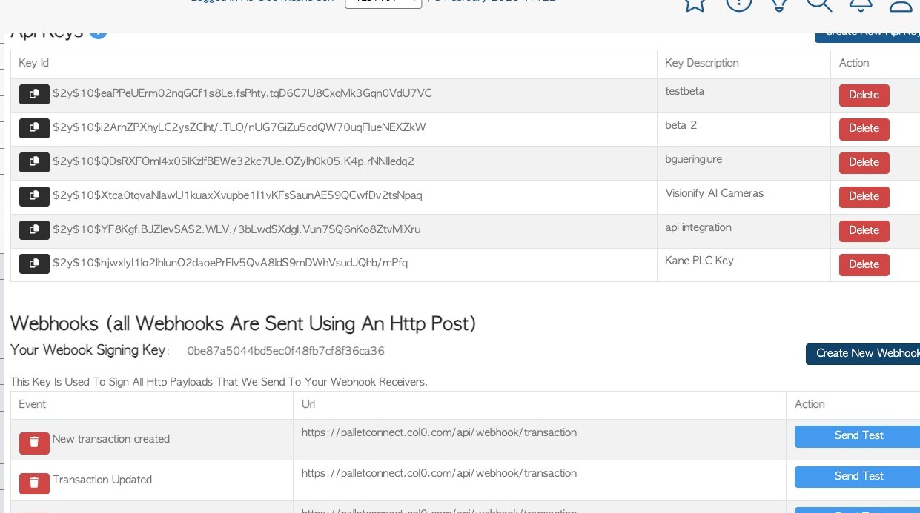The image size is (920, 513).
Task: Open the search magnifier icon
Action: point(819,4)
